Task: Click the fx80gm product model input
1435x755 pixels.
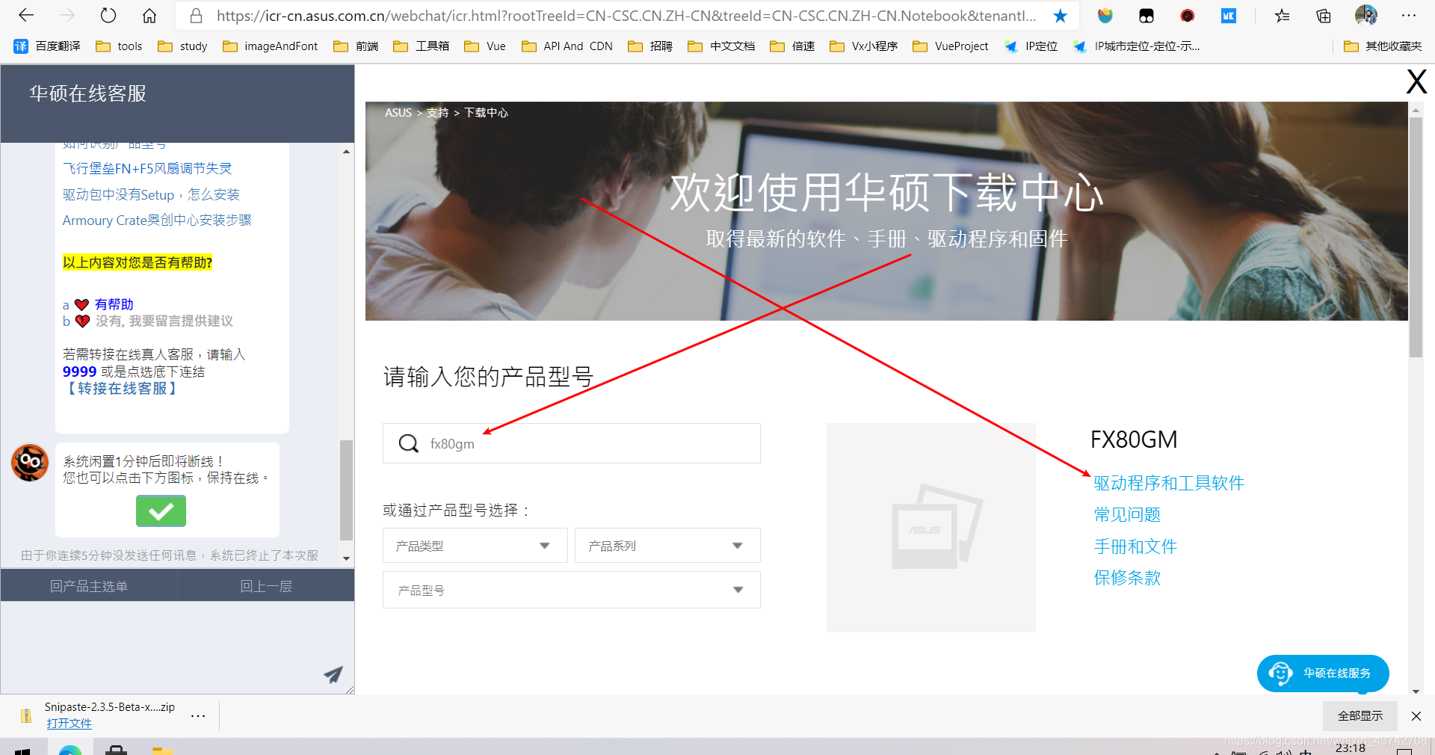Action: 572,443
